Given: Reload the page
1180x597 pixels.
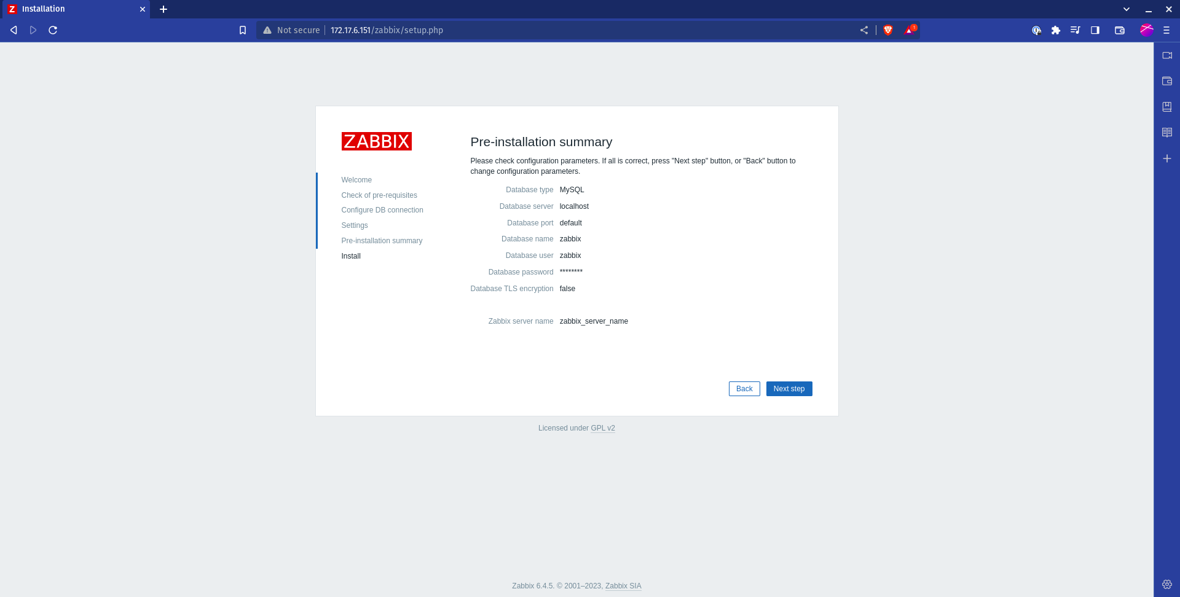Looking at the screenshot, I should (53, 30).
